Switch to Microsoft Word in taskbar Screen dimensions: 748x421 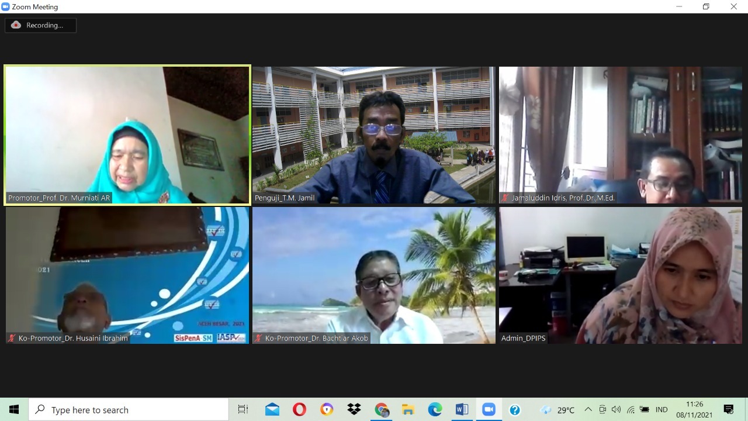462,410
